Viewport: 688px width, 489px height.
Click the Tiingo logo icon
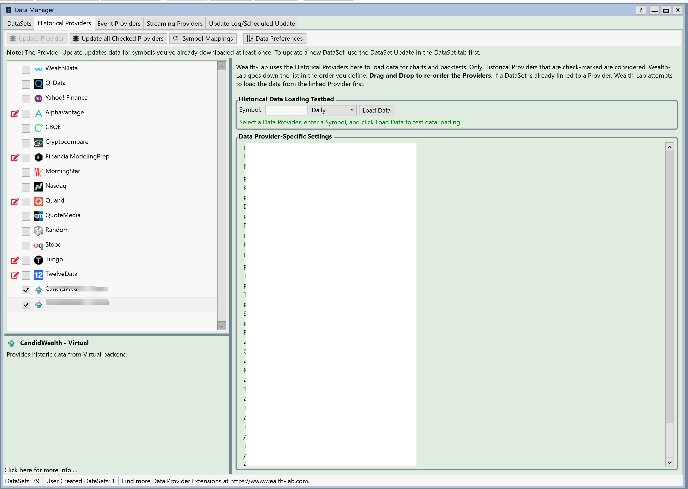pyautogui.click(x=38, y=260)
